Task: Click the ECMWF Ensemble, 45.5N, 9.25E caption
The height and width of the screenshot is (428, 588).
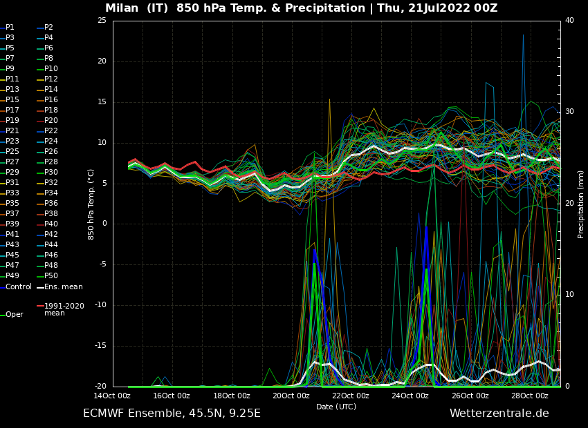Action: coord(172,414)
